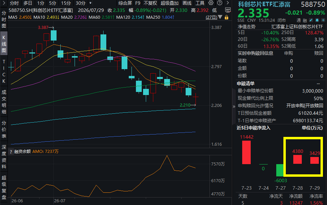327x205 pixels.
Task: Switch to the 分时 intraday period
Action: (x=14, y=3)
